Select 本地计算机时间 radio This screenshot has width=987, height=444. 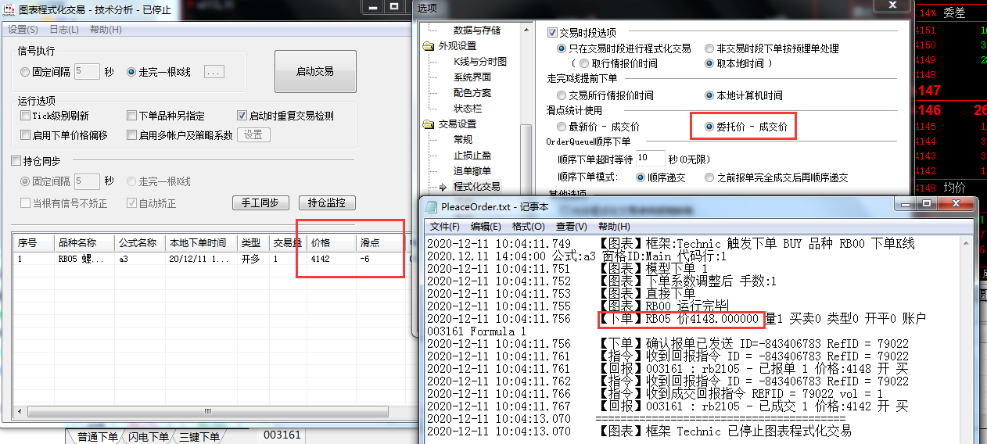(709, 95)
